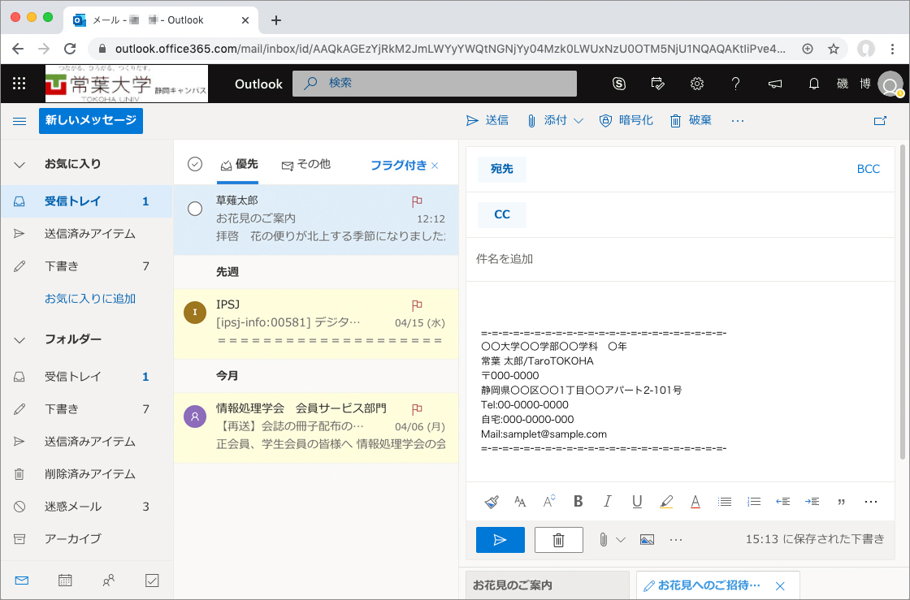Toggle the flag on the IPSJ message

417,305
